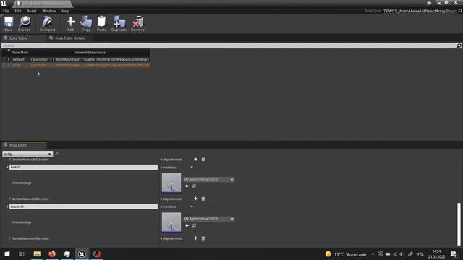Click the search magnifier at search bar end
The height and width of the screenshot is (260, 463).
tap(459, 45)
